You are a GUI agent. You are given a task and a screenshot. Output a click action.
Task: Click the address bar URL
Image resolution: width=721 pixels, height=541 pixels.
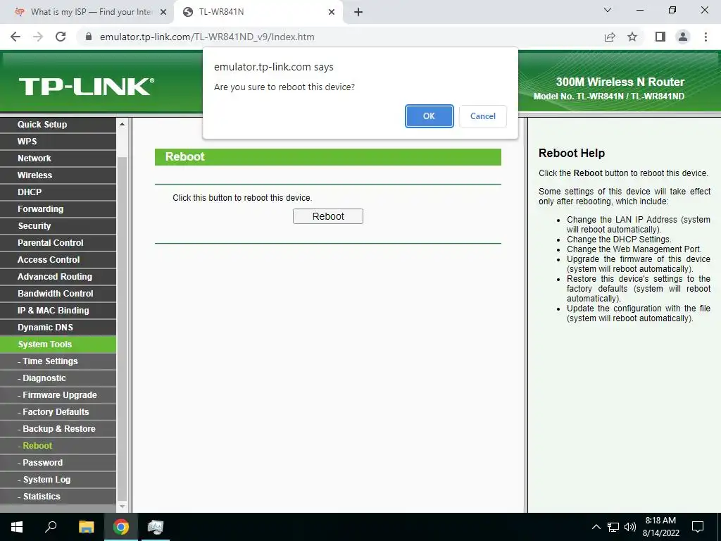pos(207,37)
